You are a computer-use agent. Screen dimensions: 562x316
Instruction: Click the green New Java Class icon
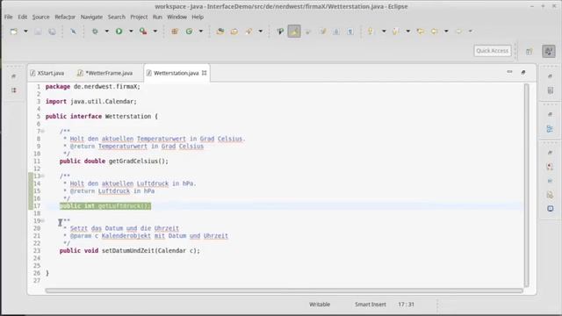click(x=189, y=32)
